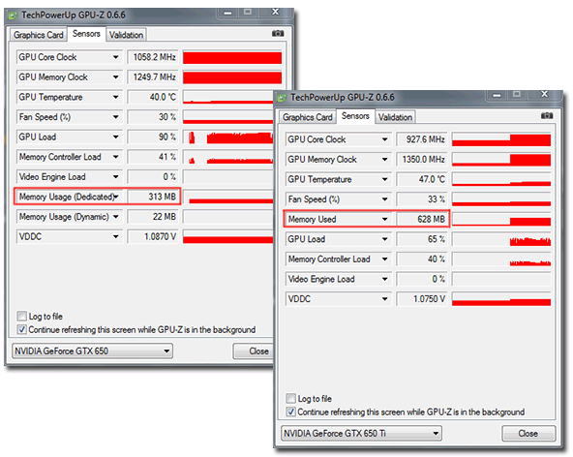Click the 41 % memory controller load value
The width and height of the screenshot is (573, 457).
pos(153,157)
